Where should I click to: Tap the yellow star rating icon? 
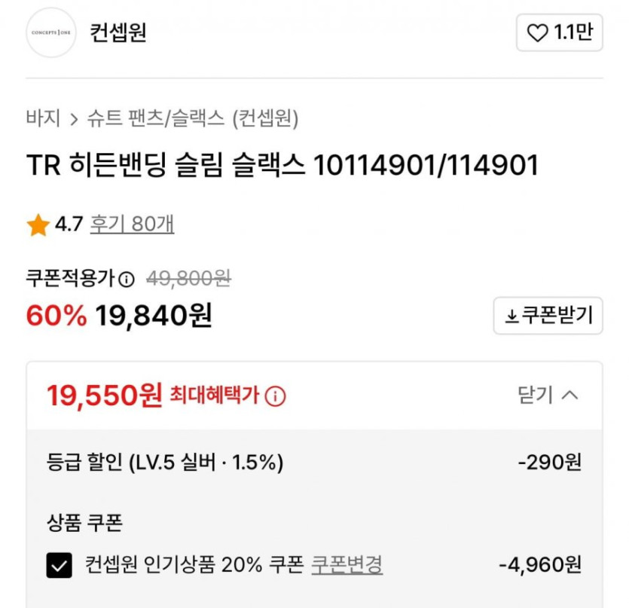point(38,225)
